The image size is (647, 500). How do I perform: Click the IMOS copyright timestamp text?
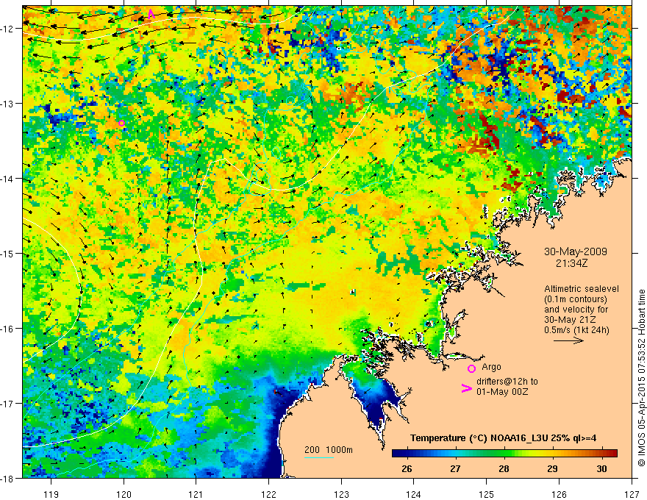coord(642,377)
